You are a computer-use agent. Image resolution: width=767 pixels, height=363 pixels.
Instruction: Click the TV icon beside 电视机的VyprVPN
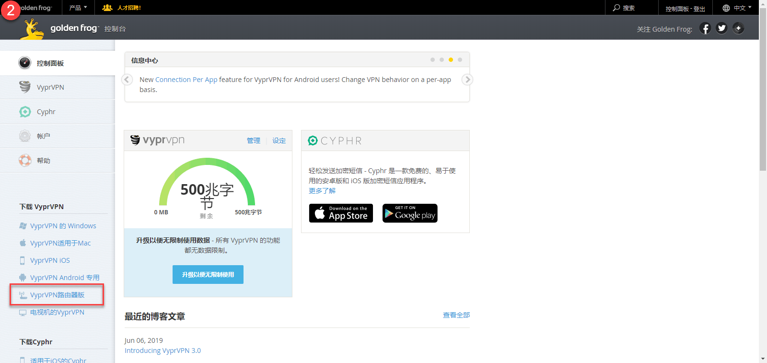point(23,312)
